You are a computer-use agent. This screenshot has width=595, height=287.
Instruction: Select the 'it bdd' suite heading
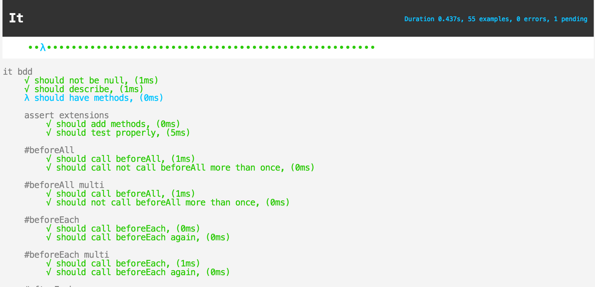[18, 72]
